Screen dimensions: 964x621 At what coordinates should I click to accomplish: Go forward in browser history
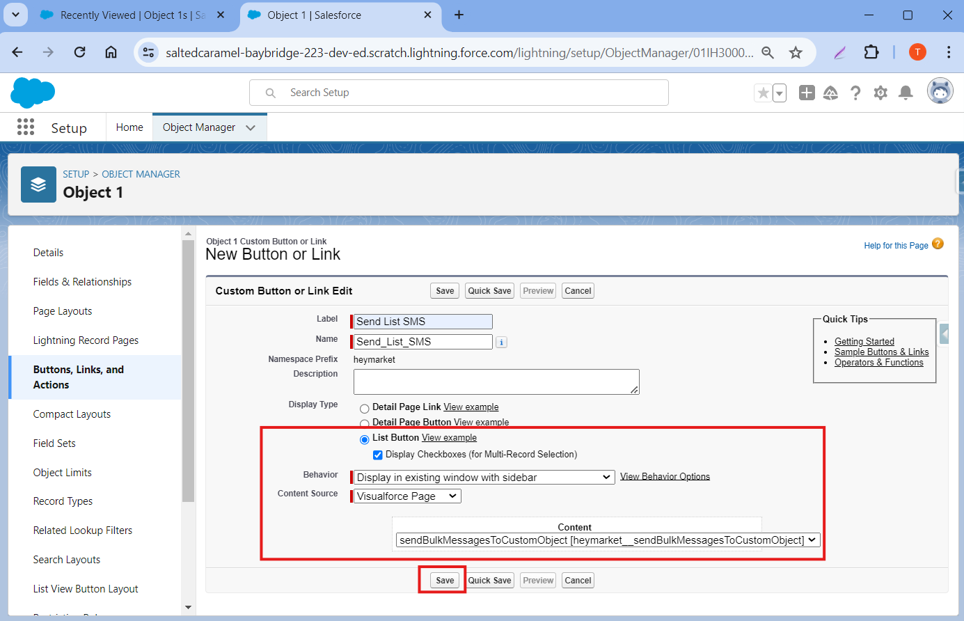(x=48, y=52)
